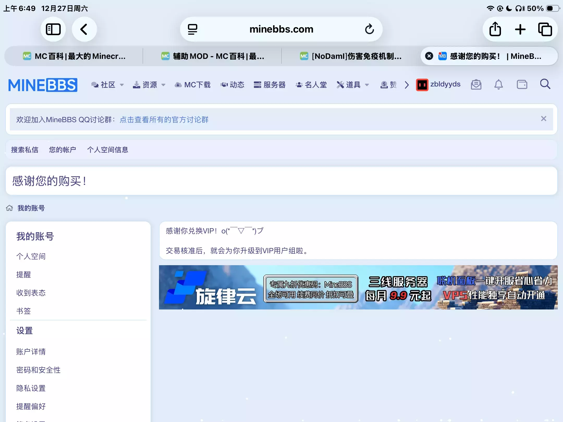The height and width of the screenshot is (422, 563).
Task: Show all open tabs overview
Action: (545, 29)
